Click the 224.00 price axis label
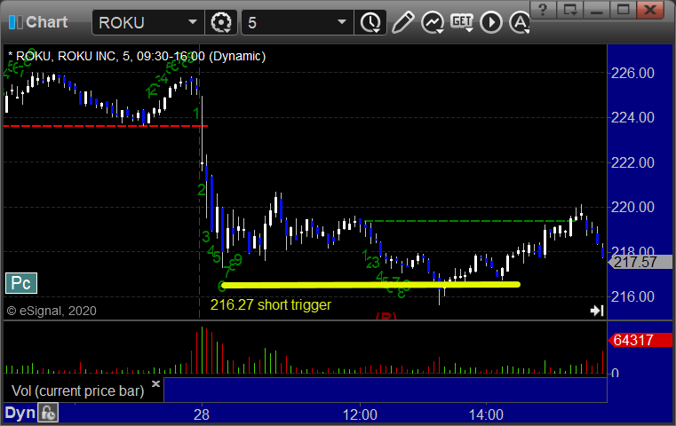 [x=632, y=117]
